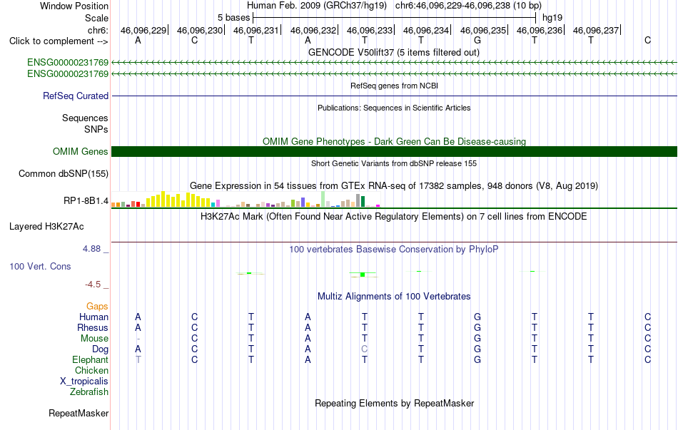Viewport: 678px width, 430px height.
Task: Click the Layered H3K27Ac track label
Action: 46,227
